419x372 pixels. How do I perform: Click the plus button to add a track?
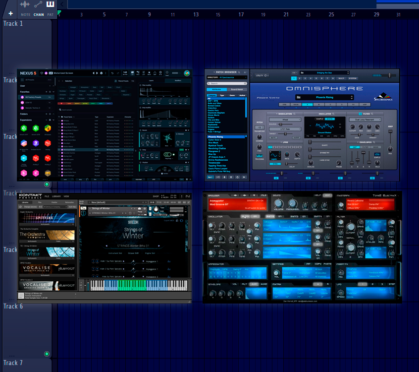tap(10, 13)
